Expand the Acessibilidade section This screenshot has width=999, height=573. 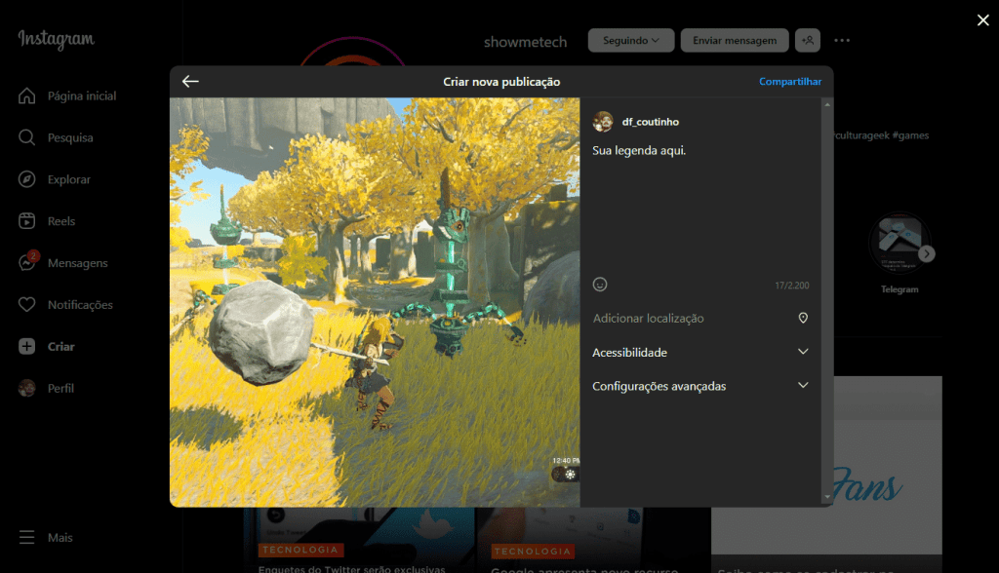click(700, 352)
